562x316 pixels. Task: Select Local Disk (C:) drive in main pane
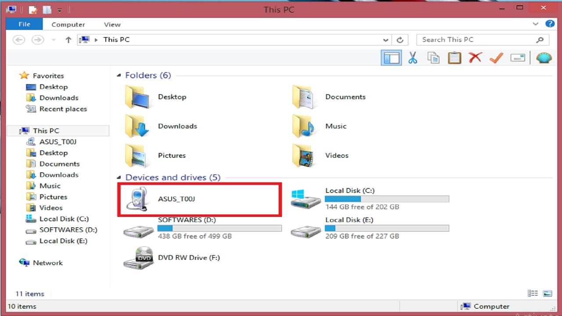point(370,199)
